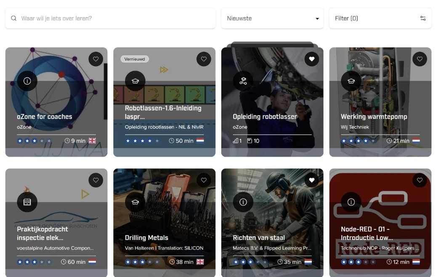Image resolution: width=436 pixels, height=277 pixels.
Task: Click the info icon on Richten van staal
Action: [243, 202]
